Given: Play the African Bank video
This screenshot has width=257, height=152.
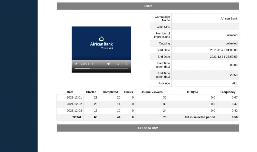Looking at the screenshot, I should point(76,64).
